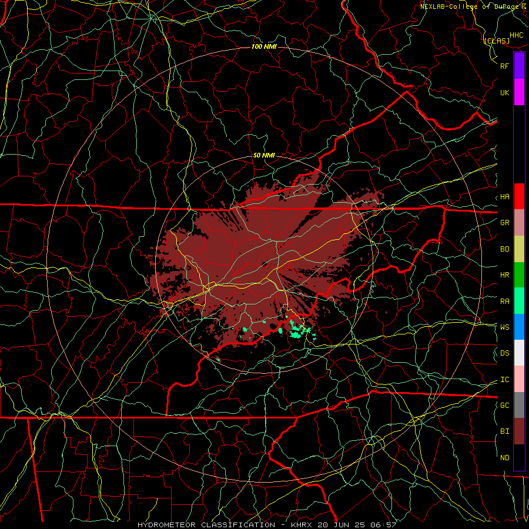This screenshot has width=529, height=529.
Task: Click the 'ND' legend label
Action: coord(504,458)
